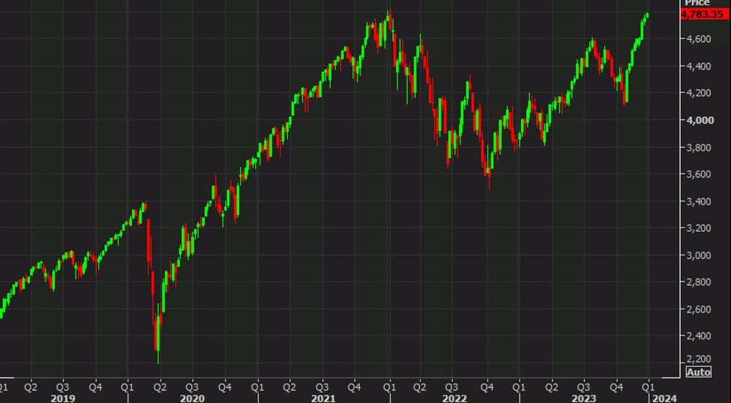The image size is (731, 403).
Task: Select the Q2 quarter label of 2020
Action: click(x=159, y=387)
